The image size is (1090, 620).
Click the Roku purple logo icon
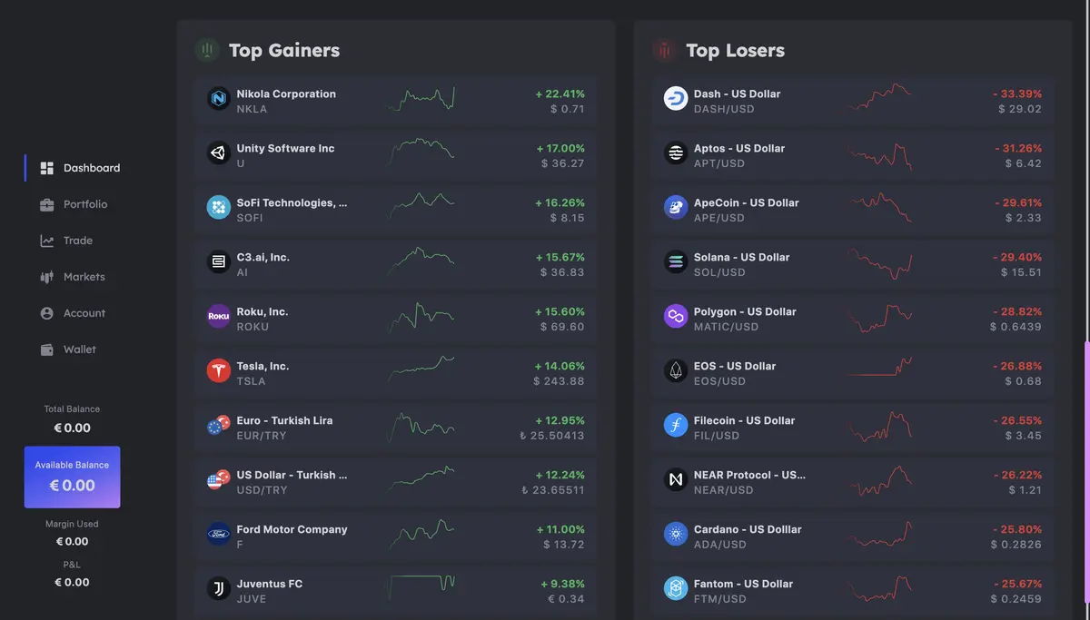[218, 316]
